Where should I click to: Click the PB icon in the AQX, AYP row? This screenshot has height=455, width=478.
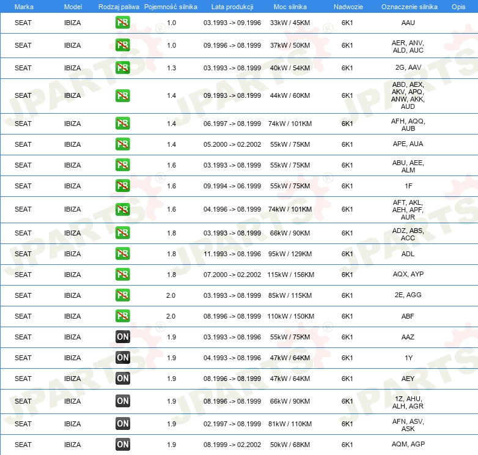point(123,275)
